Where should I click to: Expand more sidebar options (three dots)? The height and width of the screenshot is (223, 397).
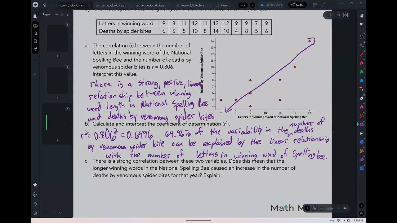click(x=35, y=60)
